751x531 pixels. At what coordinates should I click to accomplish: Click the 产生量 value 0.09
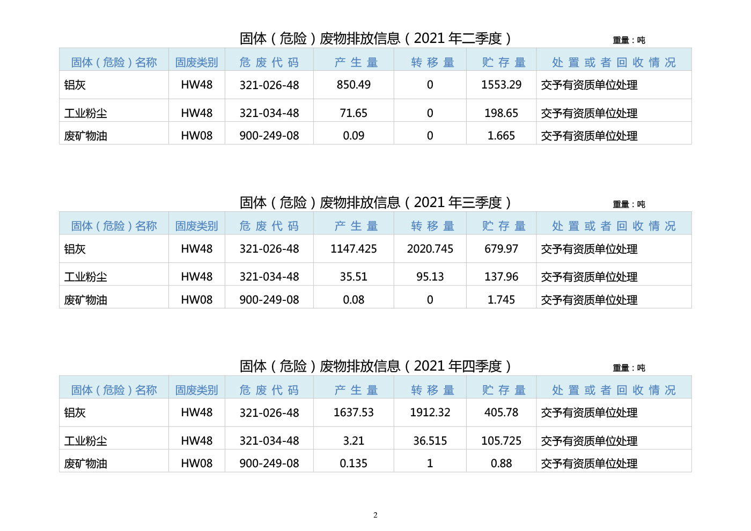tap(354, 136)
